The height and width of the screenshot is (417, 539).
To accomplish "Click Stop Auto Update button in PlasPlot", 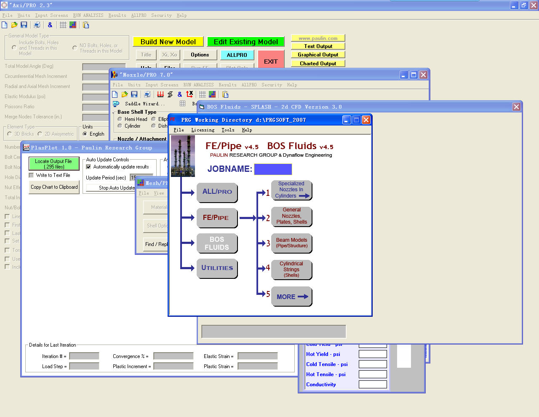I will point(117,188).
